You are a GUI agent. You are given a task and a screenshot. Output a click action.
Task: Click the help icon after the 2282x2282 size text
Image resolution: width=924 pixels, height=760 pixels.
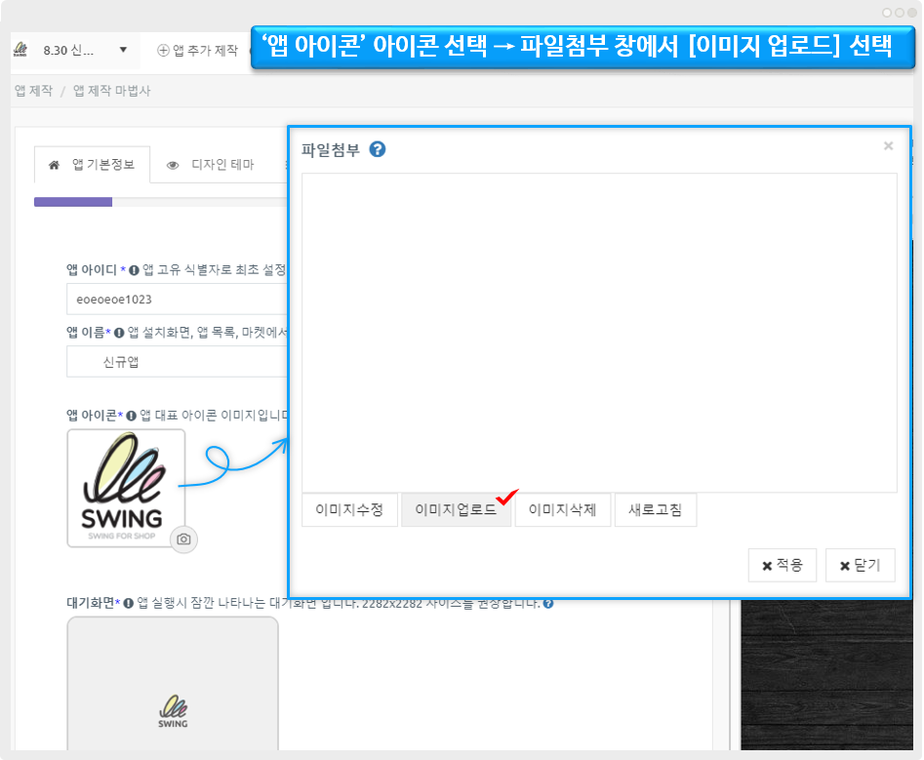click(548, 603)
